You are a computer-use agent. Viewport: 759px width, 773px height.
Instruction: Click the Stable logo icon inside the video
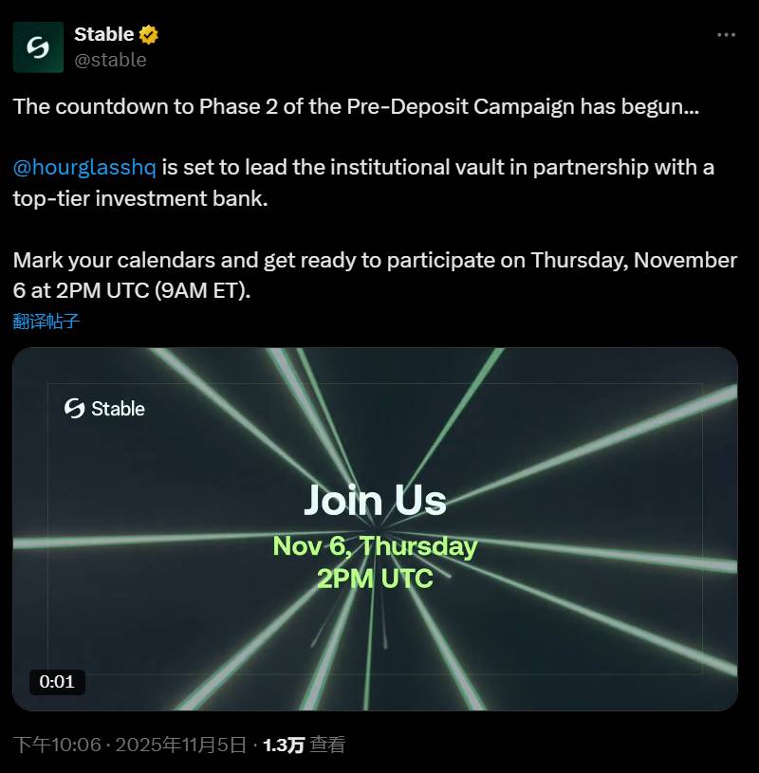[74, 409]
